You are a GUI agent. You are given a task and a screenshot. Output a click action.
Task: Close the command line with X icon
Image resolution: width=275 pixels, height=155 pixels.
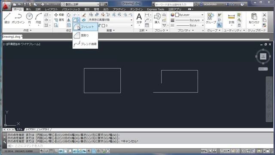pos(5,137)
